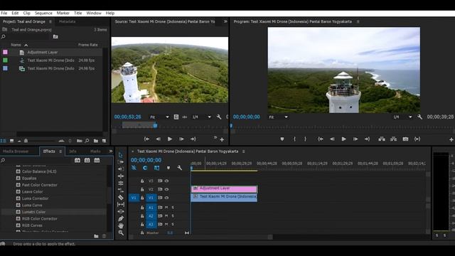This screenshot has height=256, width=455.
Task: Toggle timeline snap magnet icon
Action: (145, 168)
